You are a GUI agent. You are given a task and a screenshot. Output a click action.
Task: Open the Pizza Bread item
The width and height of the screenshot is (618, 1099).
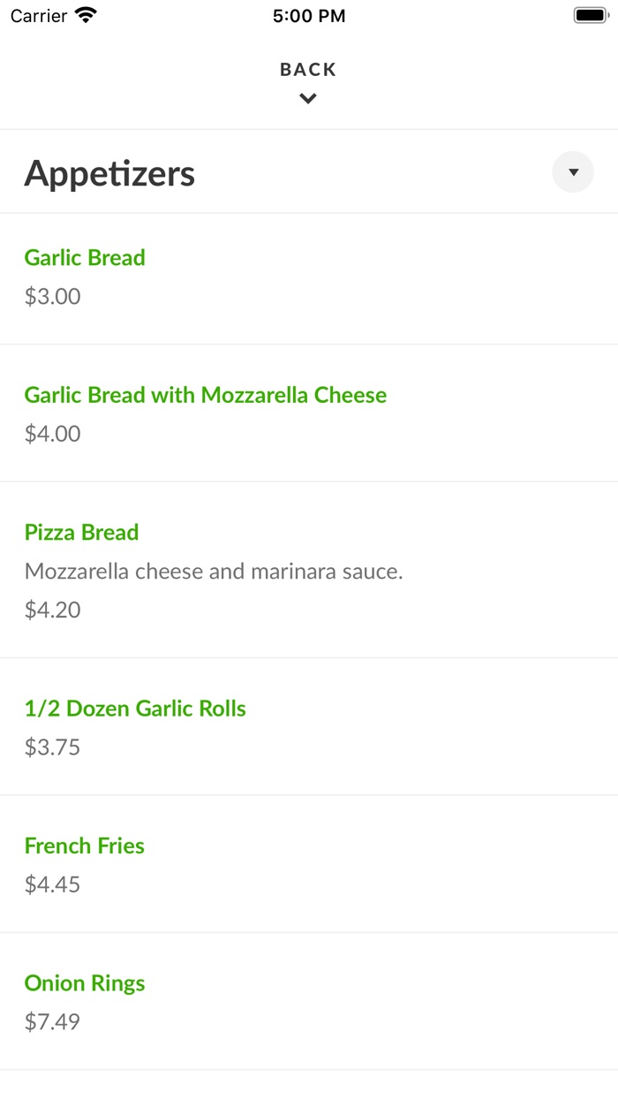pyautogui.click(x=82, y=532)
